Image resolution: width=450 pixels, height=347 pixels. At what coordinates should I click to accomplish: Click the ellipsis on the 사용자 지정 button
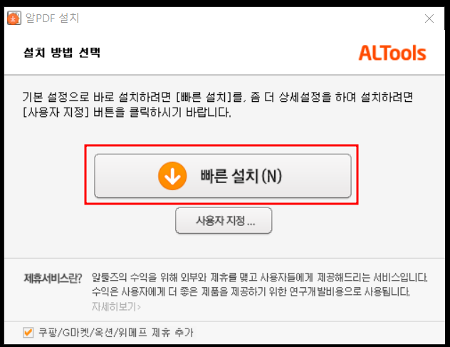tap(251, 224)
